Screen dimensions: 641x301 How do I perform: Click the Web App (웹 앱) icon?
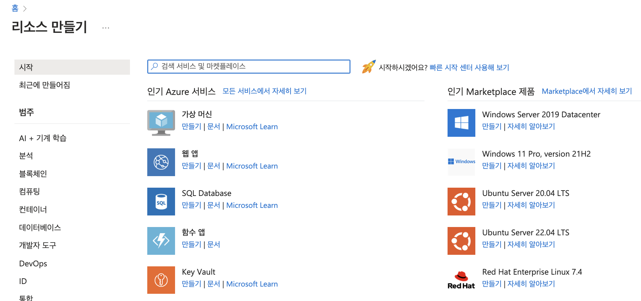tap(161, 162)
